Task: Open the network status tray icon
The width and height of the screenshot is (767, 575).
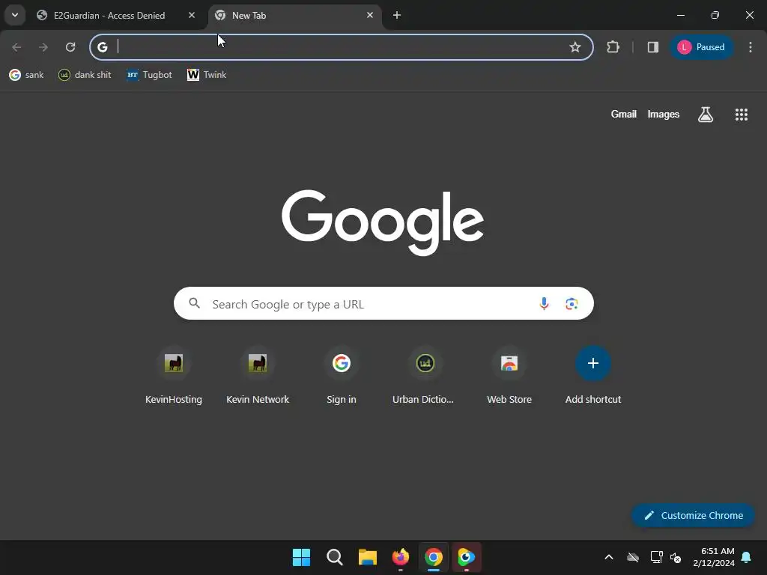Action: [656, 557]
